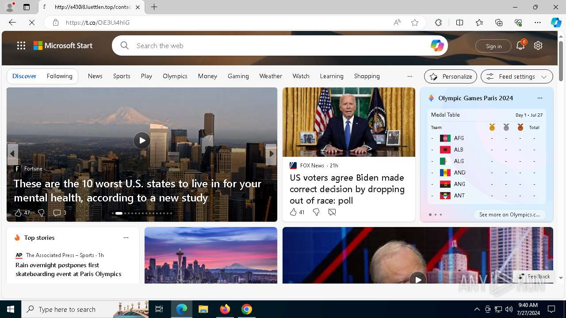The image size is (566, 318).
Task: Switch to the Following tab
Action: 59,76
